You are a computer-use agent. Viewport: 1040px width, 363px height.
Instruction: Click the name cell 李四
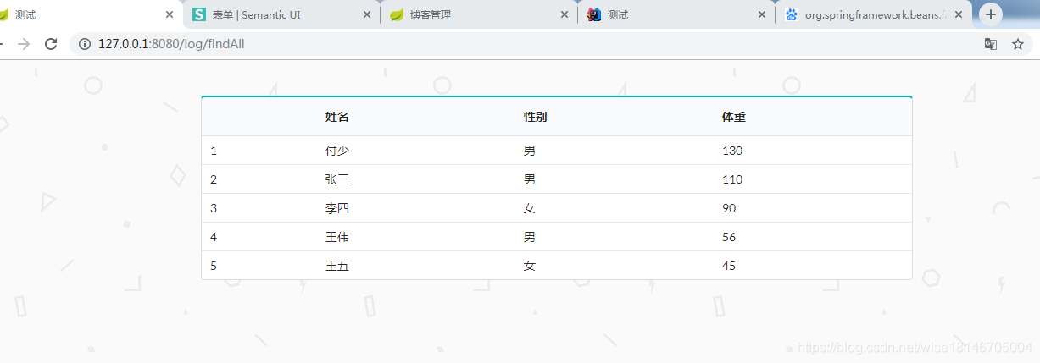337,208
